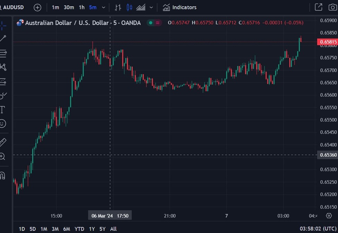Select the text annotation tool
Image resolution: width=338 pixels, height=233 pixels.
2,110
